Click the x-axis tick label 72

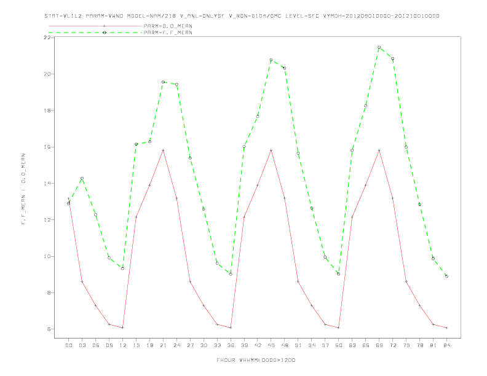(x=392, y=345)
